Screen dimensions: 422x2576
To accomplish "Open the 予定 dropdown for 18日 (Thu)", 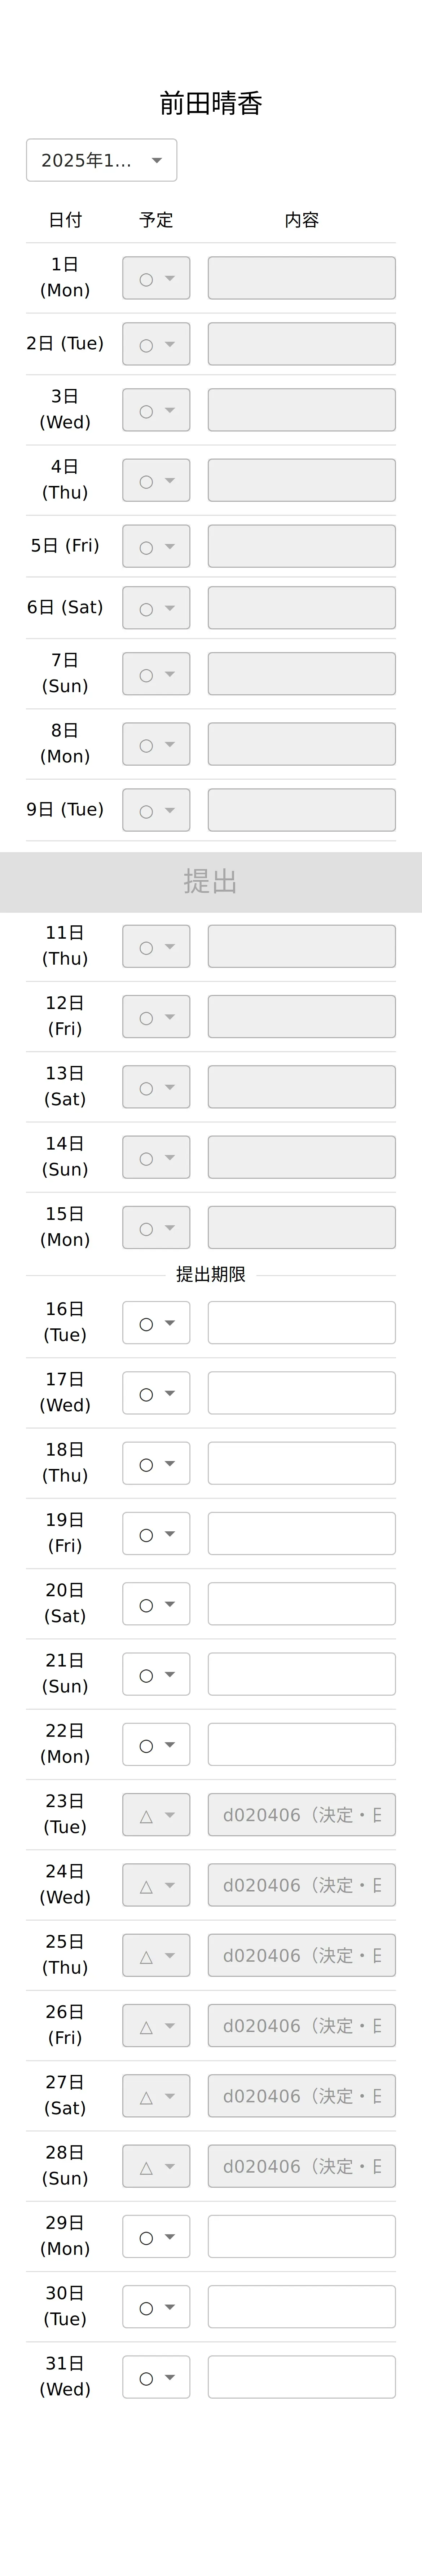I will tap(156, 1463).
